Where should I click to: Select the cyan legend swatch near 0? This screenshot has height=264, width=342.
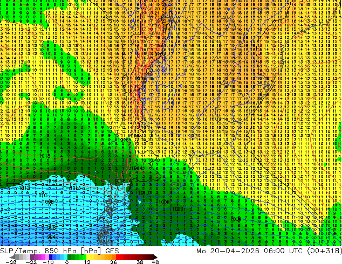pyautogui.click(x=65, y=257)
